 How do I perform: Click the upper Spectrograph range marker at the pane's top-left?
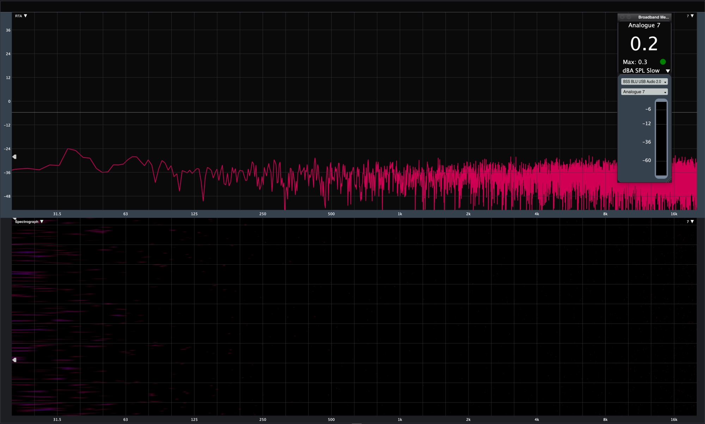(x=14, y=219)
